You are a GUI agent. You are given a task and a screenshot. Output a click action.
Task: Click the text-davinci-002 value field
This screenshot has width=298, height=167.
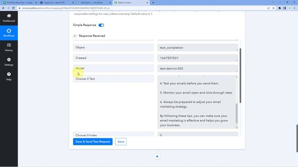[x=197, y=68]
